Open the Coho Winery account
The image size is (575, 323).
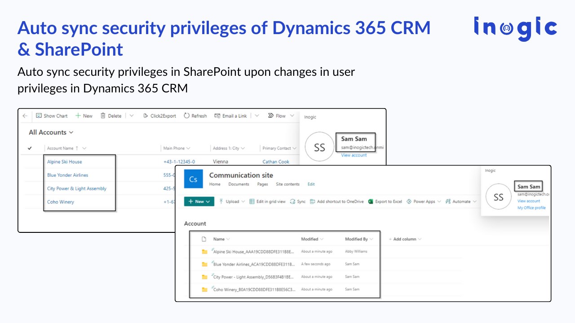[x=61, y=202]
